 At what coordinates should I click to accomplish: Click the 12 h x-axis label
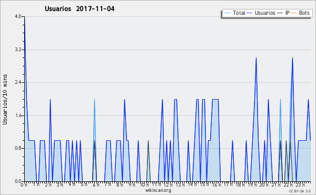click(168, 185)
